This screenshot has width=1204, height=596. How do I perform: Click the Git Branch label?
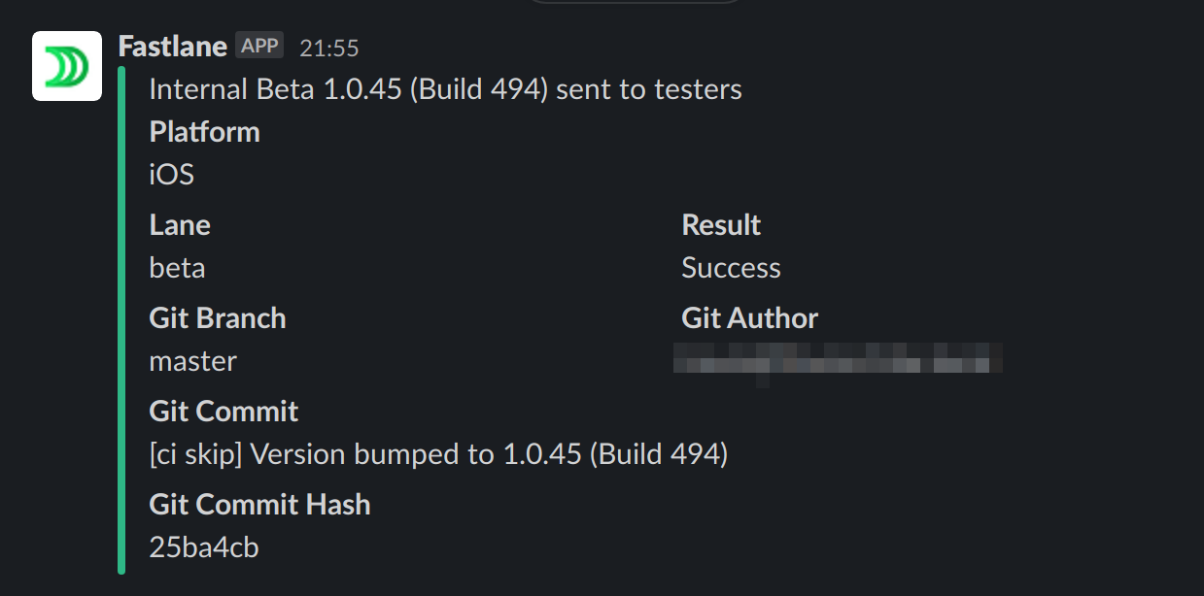pos(218,318)
